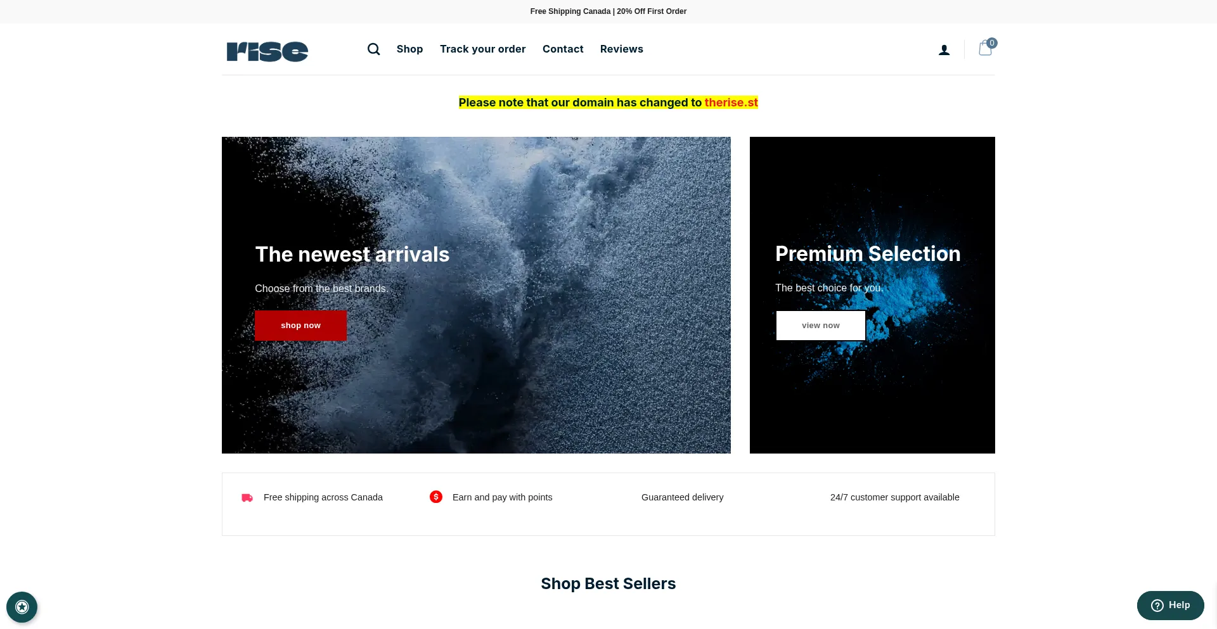Click the Shop Best Sellers heading
This screenshot has height=629, width=1217.
click(x=608, y=583)
